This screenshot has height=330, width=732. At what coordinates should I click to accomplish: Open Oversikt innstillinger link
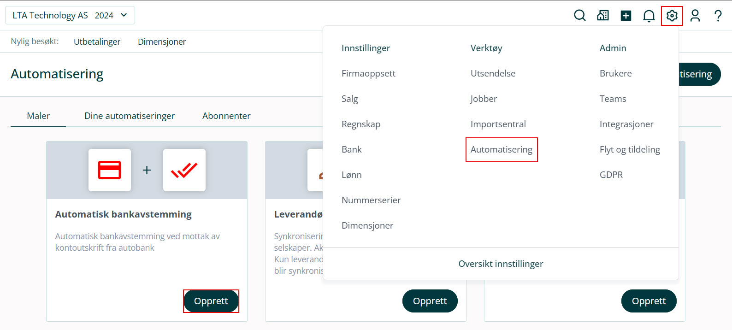[x=501, y=264]
